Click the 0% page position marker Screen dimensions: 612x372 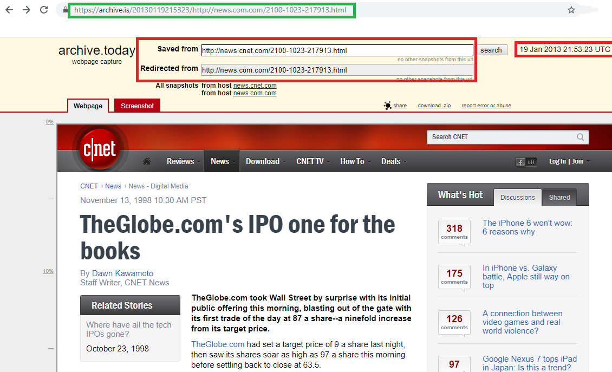pos(50,122)
